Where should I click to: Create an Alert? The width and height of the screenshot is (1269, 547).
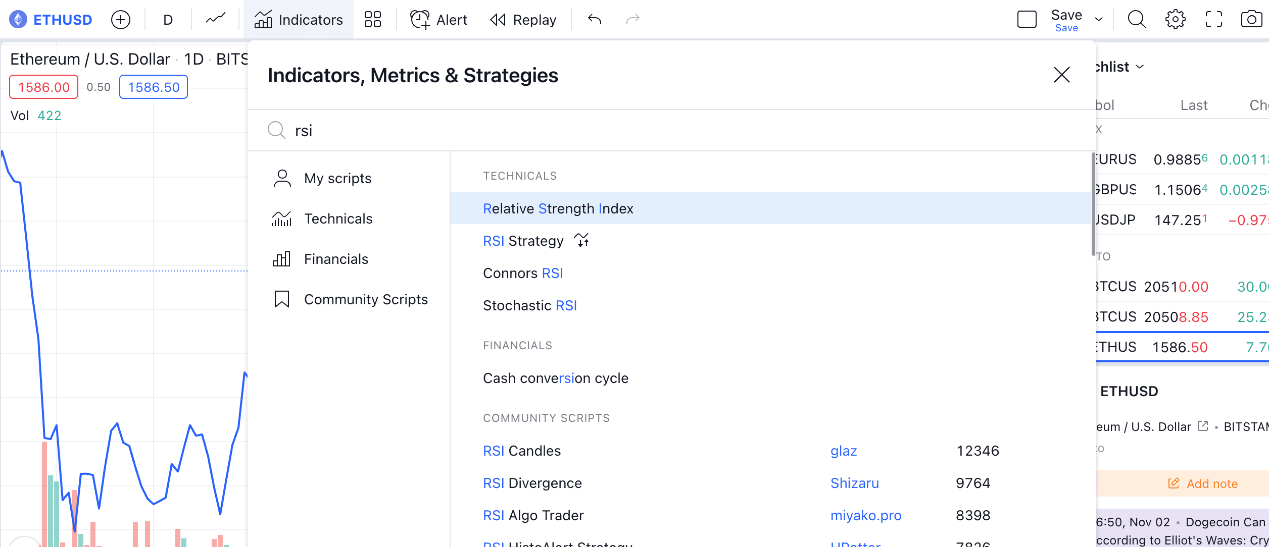pos(439,20)
